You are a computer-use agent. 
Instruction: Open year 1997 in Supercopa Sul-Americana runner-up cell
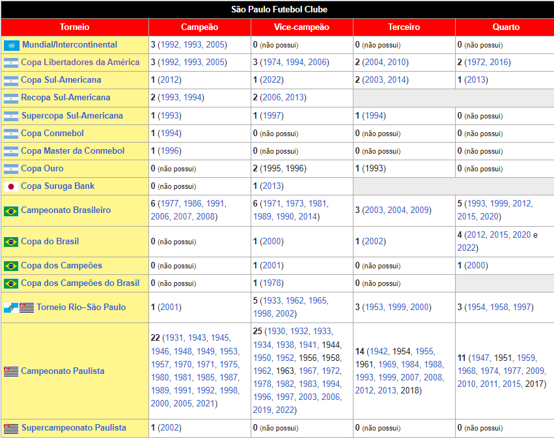pyautogui.click(x=271, y=116)
